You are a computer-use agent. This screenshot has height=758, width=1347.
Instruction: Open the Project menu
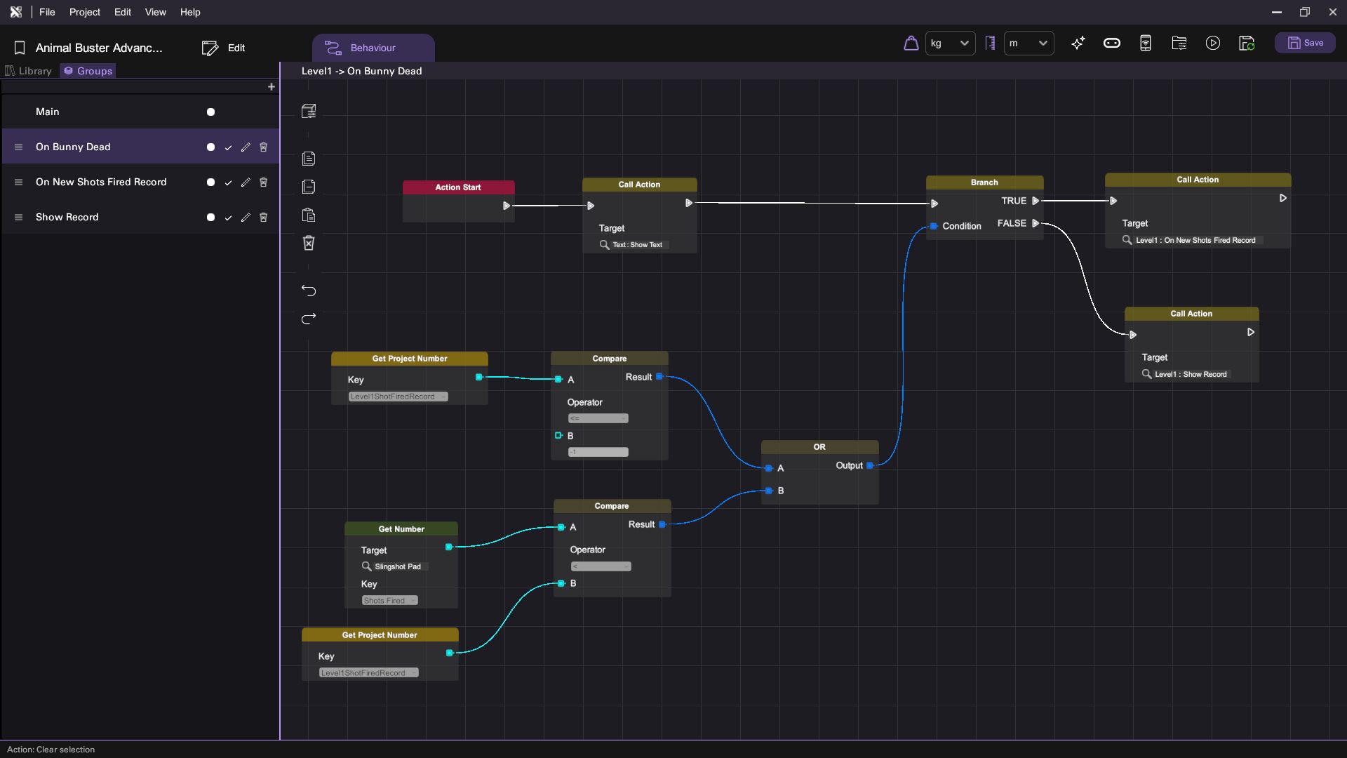pos(84,12)
